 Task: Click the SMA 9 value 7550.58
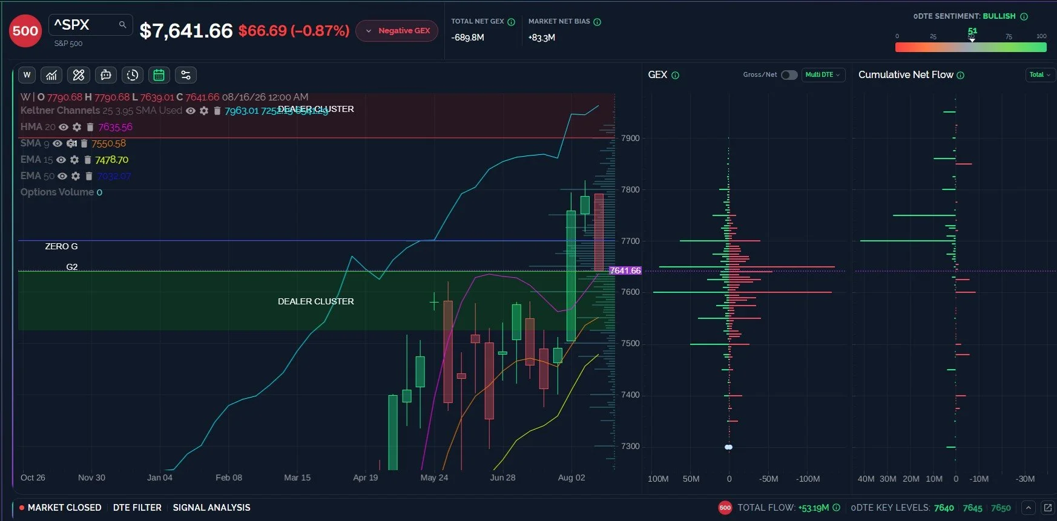tap(109, 143)
